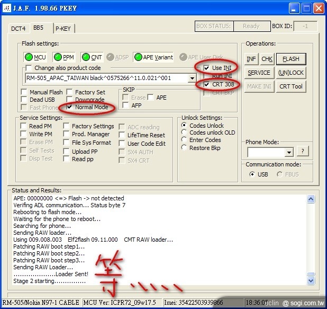Choose the Enter Codes radio button

click(x=184, y=140)
